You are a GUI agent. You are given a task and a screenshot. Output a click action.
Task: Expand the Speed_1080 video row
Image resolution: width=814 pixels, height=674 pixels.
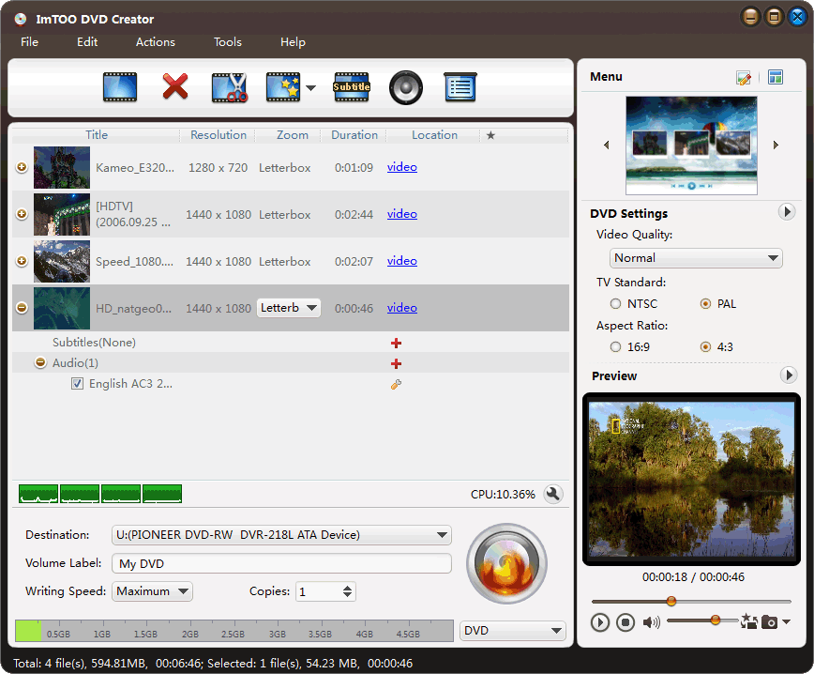(22, 261)
